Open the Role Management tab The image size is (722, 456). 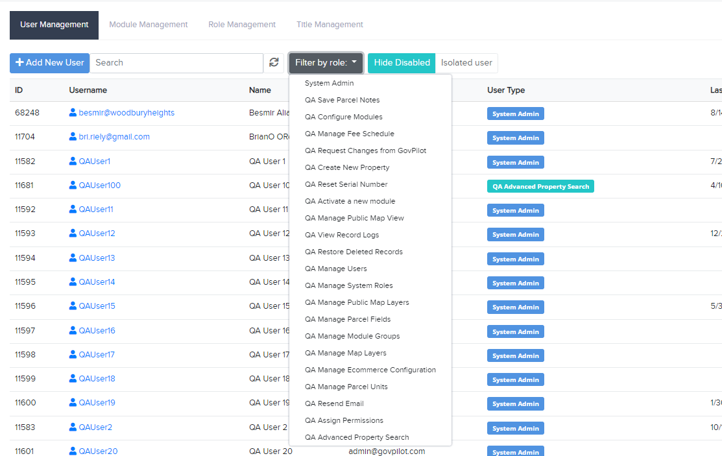[x=242, y=25]
